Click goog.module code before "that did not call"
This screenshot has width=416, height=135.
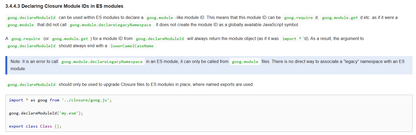click(21, 25)
